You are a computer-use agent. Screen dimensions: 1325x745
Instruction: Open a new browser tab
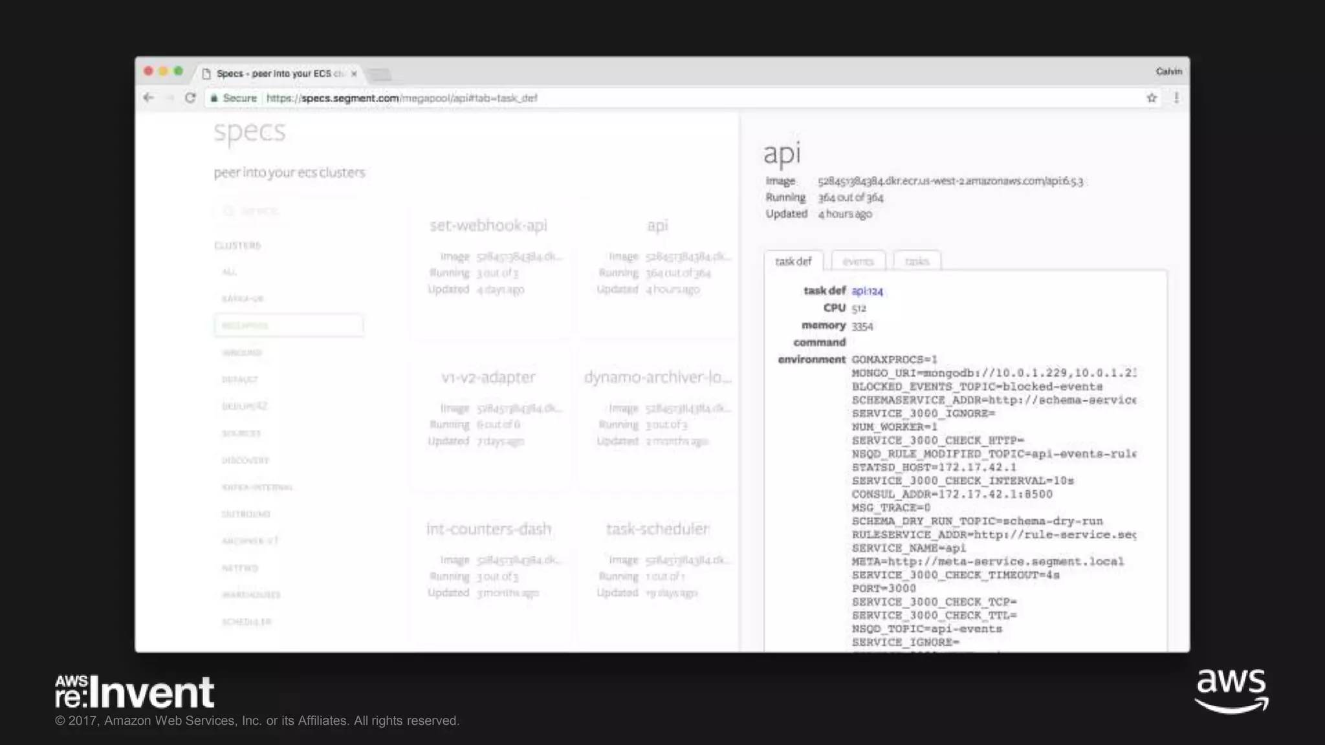[380, 74]
